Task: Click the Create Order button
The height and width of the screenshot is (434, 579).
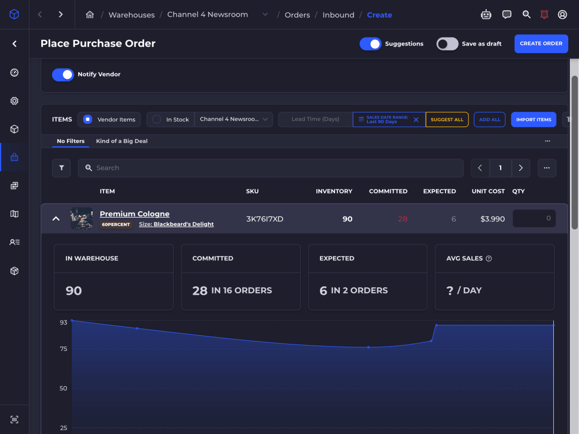Action: 541,43
